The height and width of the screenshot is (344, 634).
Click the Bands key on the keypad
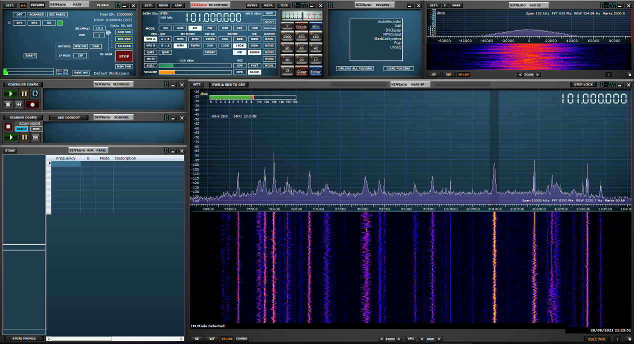pos(301,26)
